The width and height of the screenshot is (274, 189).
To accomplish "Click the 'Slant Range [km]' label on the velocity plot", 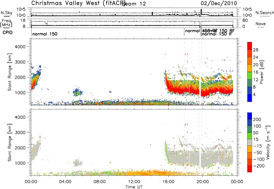I will coord(10,143).
